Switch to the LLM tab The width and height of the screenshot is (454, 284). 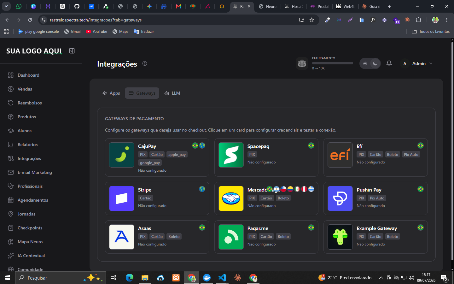click(172, 93)
